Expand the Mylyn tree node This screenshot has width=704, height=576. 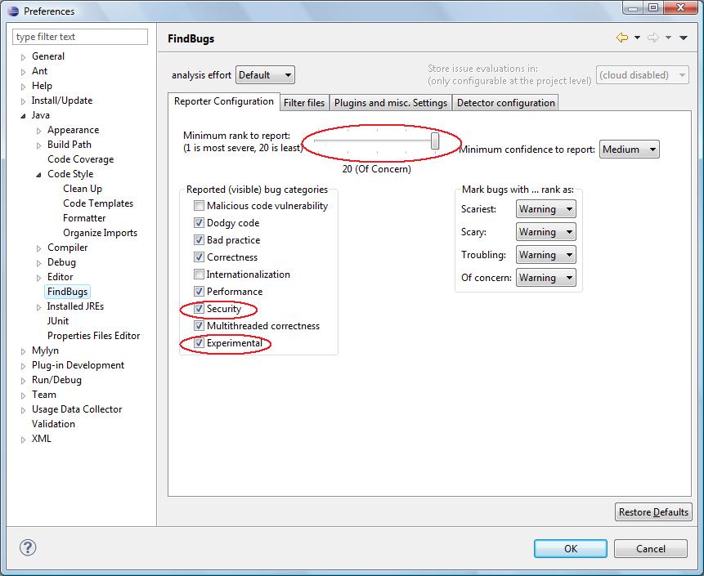pos(24,351)
